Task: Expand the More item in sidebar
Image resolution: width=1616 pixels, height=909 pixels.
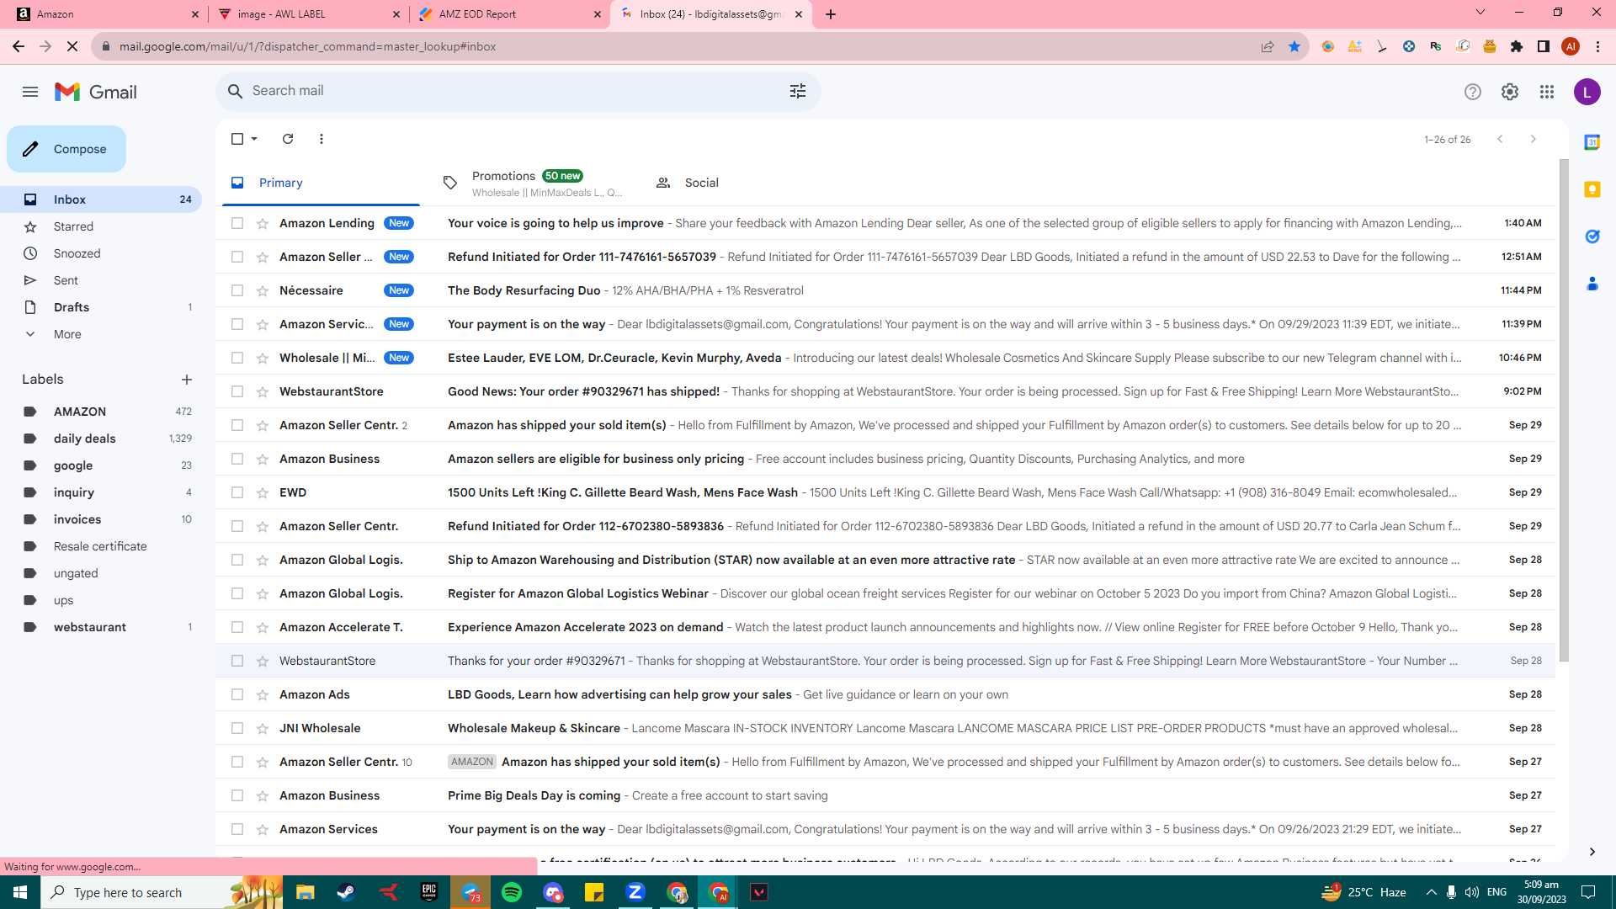Action: point(67,334)
